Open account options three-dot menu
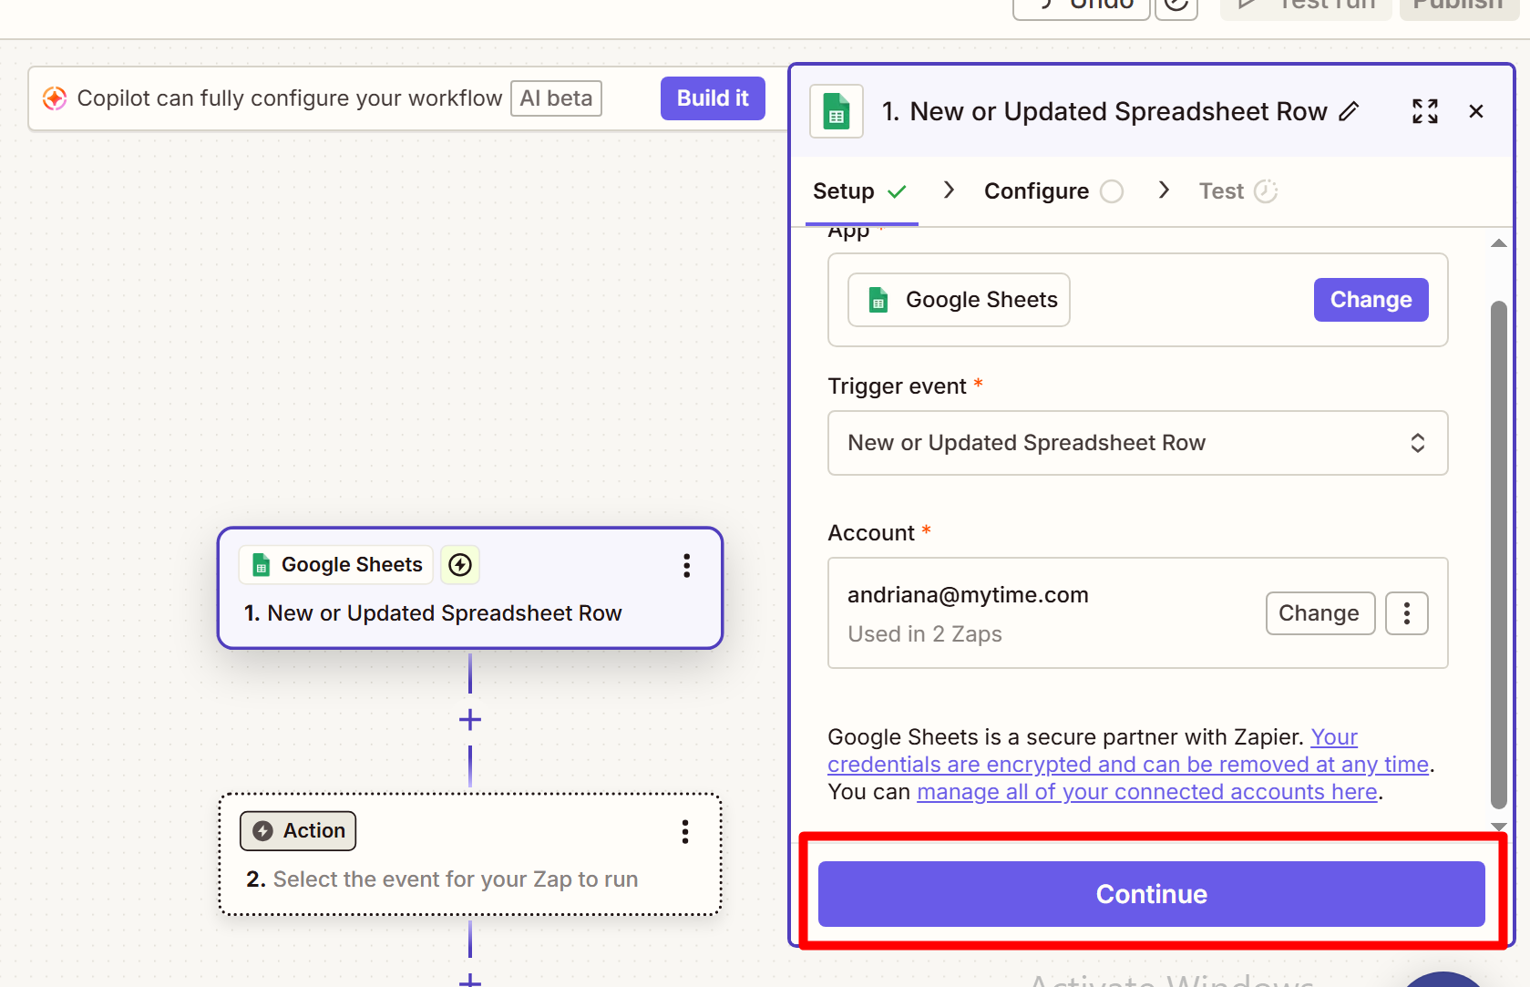This screenshot has width=1530, height=987. click(1407, 613)
